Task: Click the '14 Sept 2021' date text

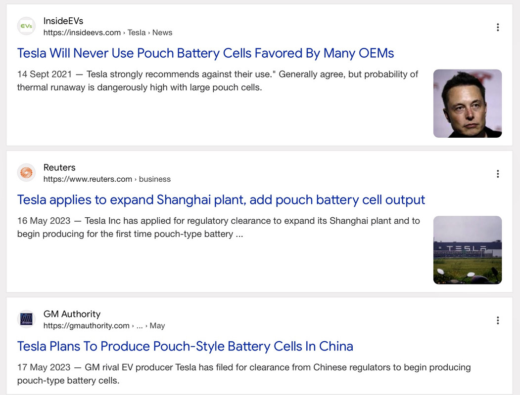Action: coord(45,74)
